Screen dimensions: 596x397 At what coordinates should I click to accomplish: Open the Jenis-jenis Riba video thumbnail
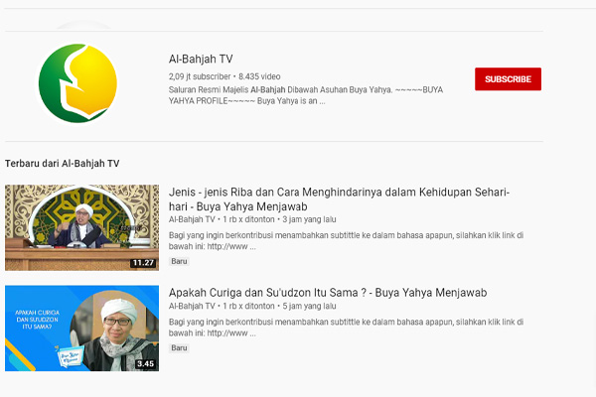[x=81, y=227]
